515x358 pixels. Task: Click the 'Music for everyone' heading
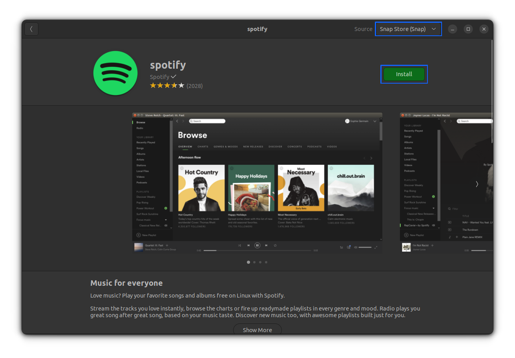coord(126,283)
